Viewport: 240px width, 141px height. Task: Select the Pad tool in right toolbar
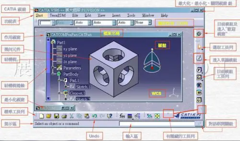tap(199, 70)
